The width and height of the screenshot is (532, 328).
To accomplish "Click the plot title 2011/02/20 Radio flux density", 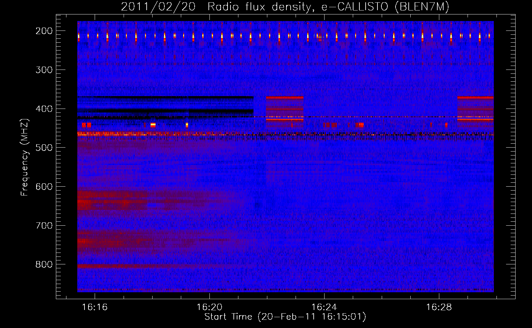I will (285, 7).
